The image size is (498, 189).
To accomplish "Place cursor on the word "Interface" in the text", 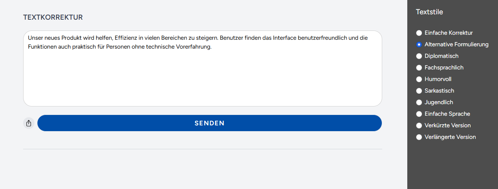I will (285, 38).
